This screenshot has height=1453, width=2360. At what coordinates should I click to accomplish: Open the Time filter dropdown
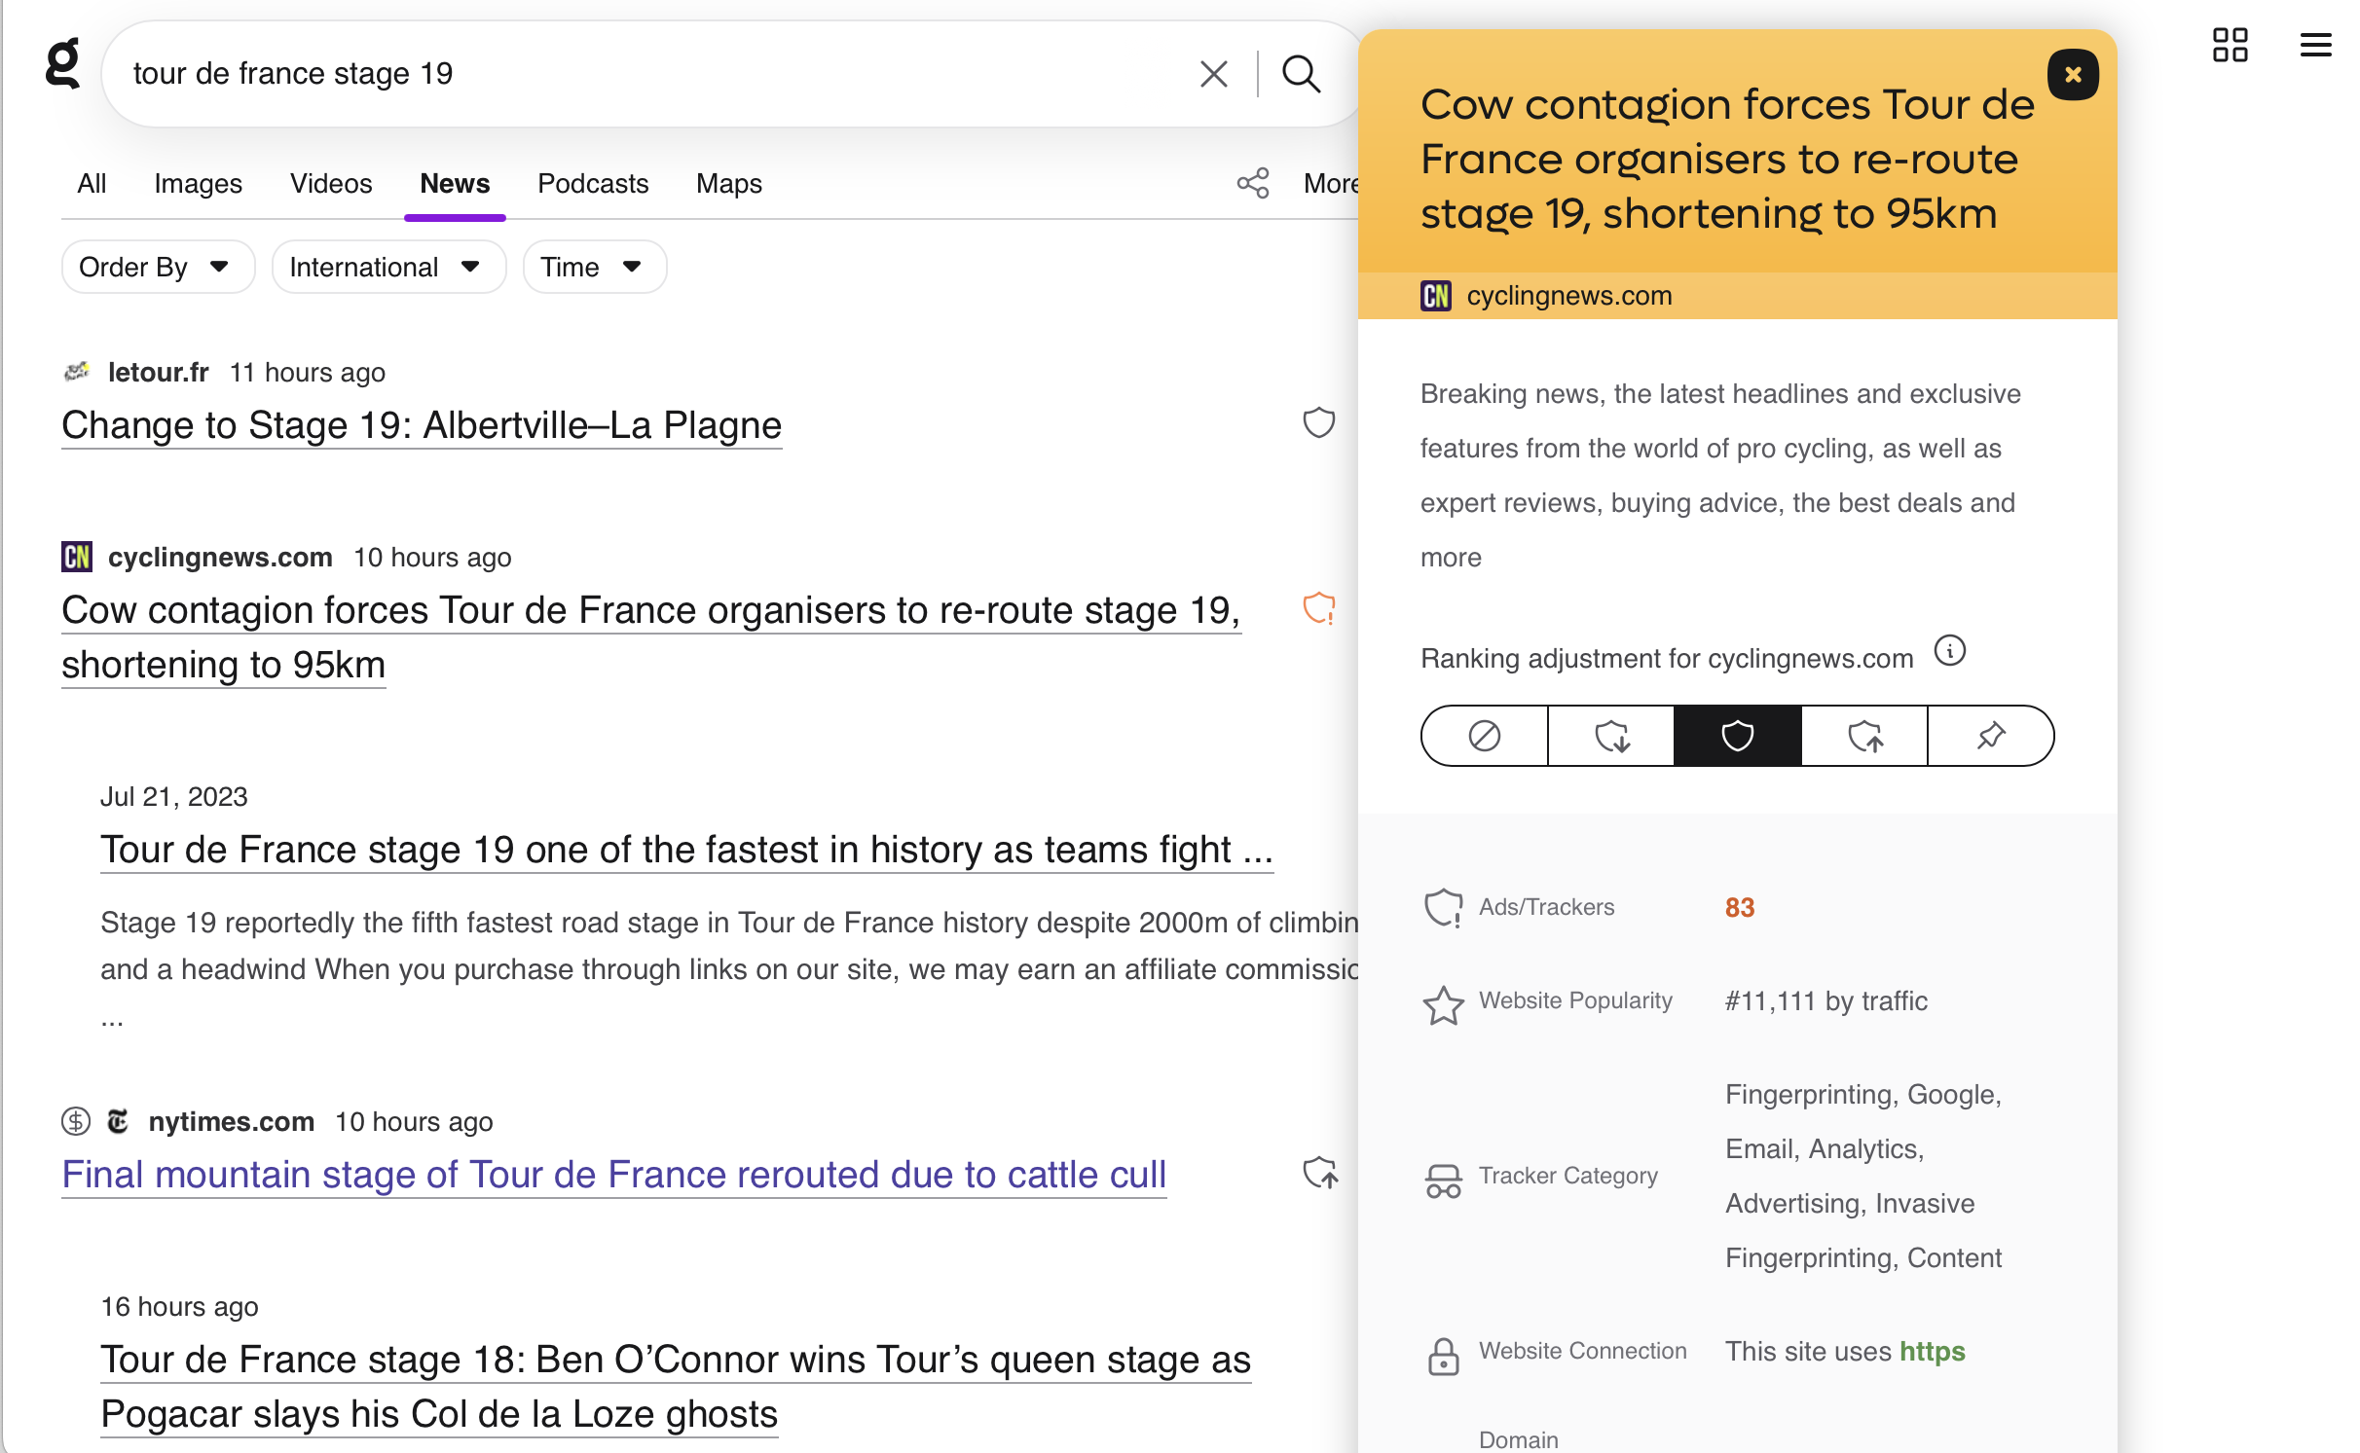tap(593, 267)
